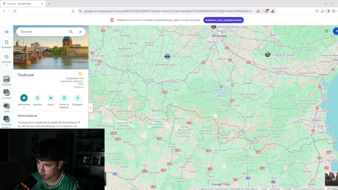Click the address bar with the Google Maps URL

[x=168, y=11]
